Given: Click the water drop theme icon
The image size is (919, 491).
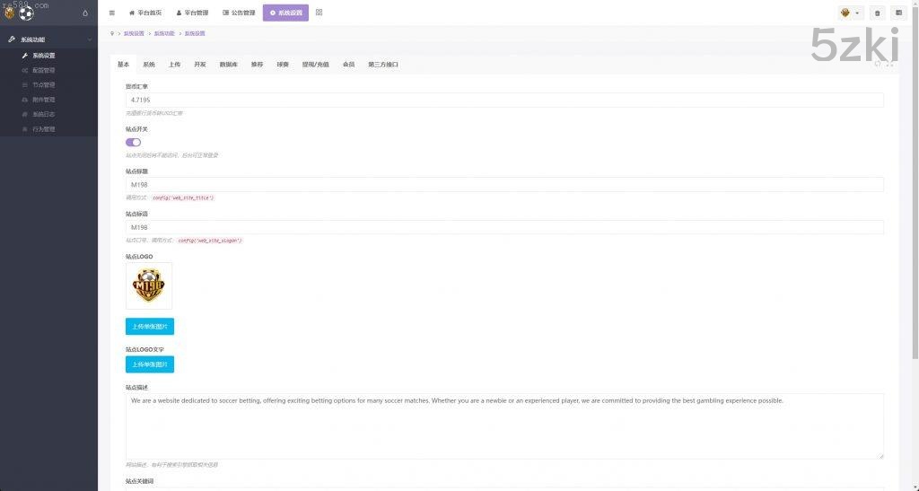Looking at the screenshot, I should pos(85,13).
